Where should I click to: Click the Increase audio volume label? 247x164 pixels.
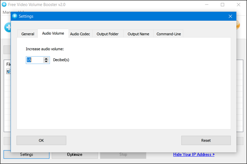click(45, 49)
